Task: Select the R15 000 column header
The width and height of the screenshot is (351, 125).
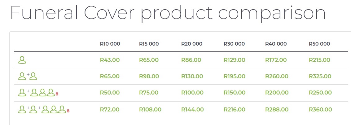Action: pos(149,44)
